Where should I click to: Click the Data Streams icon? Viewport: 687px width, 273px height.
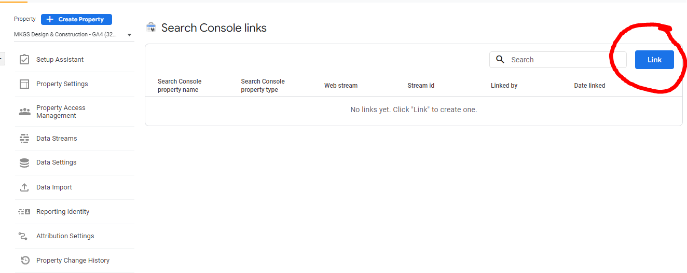point(24,139)
